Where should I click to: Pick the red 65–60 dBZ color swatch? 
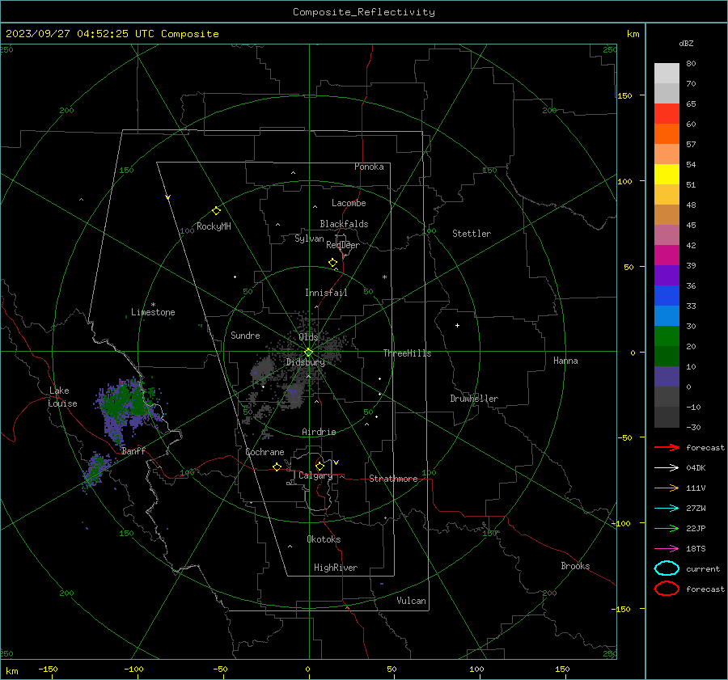tap(667, 114)
